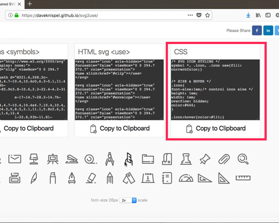This screenshot has height=223, width=279.
Task: Select the protractor icon
Action: click(186, 178)
